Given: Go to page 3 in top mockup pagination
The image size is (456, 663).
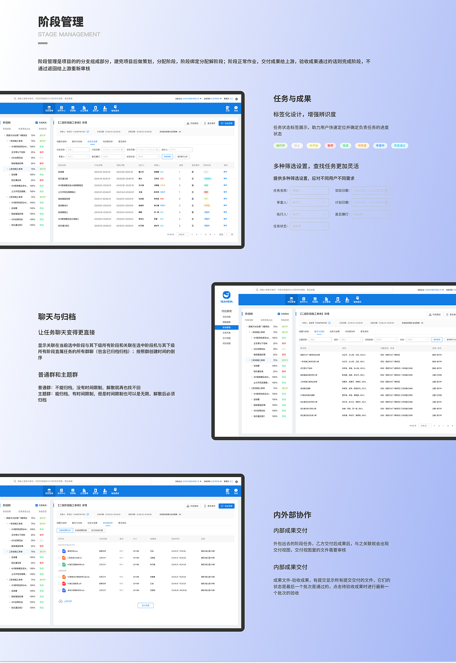Looking at the screenshot, I should click(x=206, y=234).
